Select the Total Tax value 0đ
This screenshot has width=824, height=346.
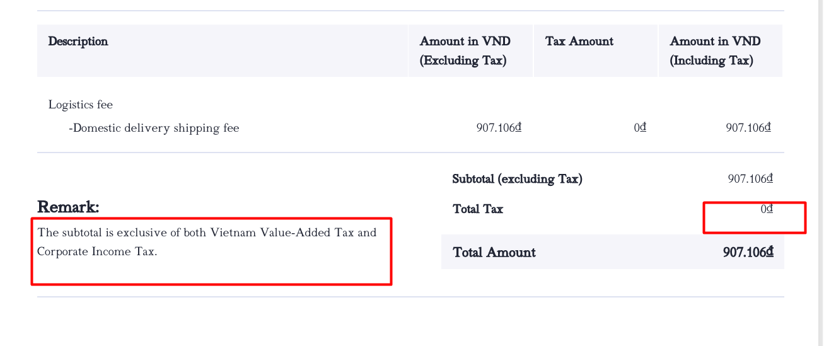tap(767, 209)
